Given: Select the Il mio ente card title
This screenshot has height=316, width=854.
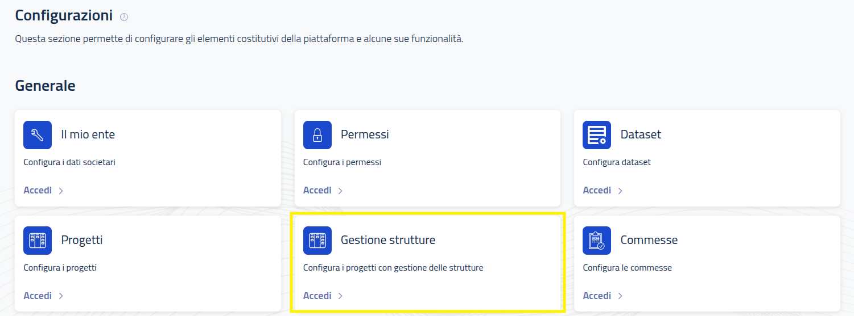Looking at the screenshot, I should pyautogui.click(x=88, y=134).
